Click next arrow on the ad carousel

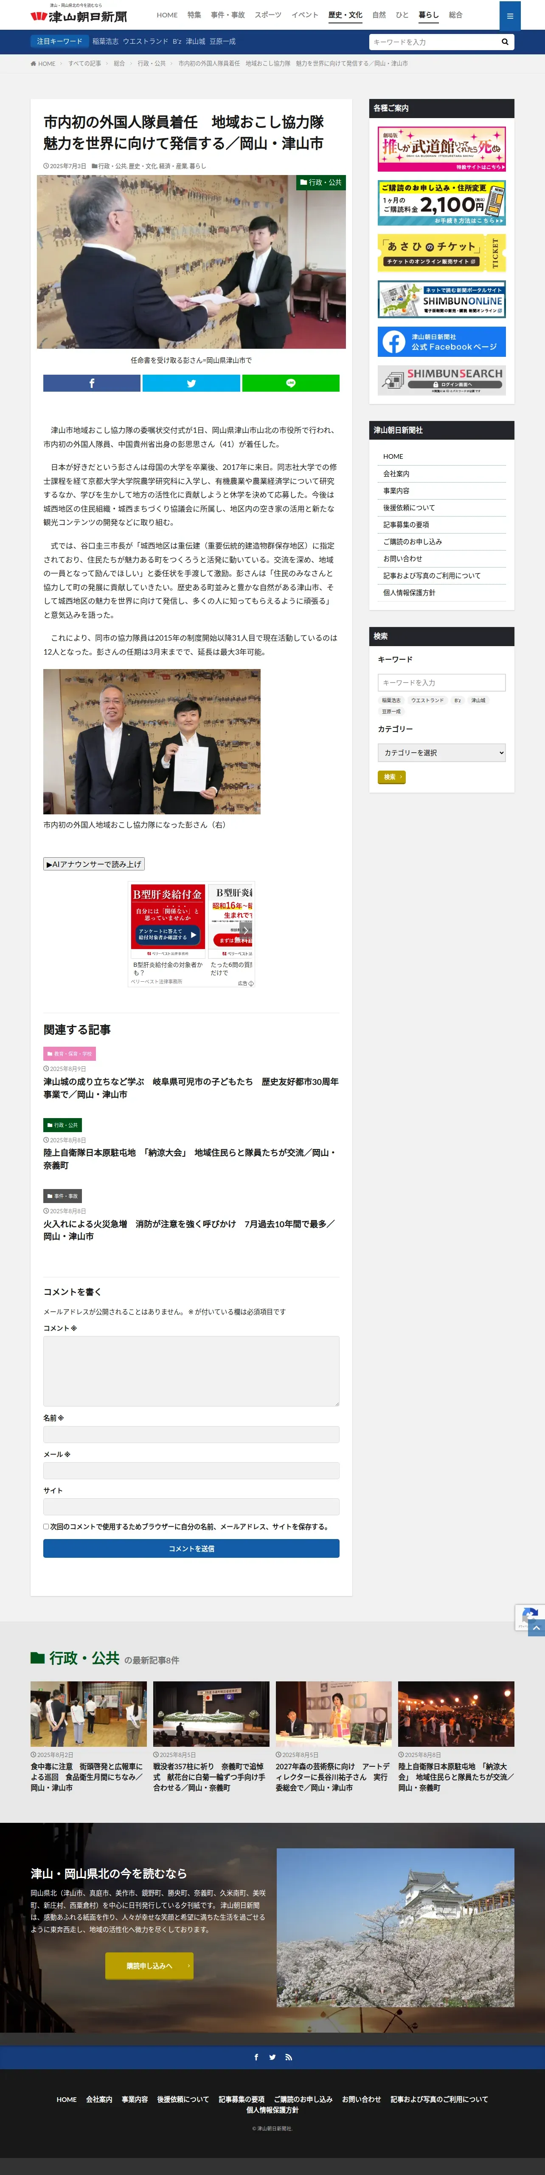pos(246,930)
